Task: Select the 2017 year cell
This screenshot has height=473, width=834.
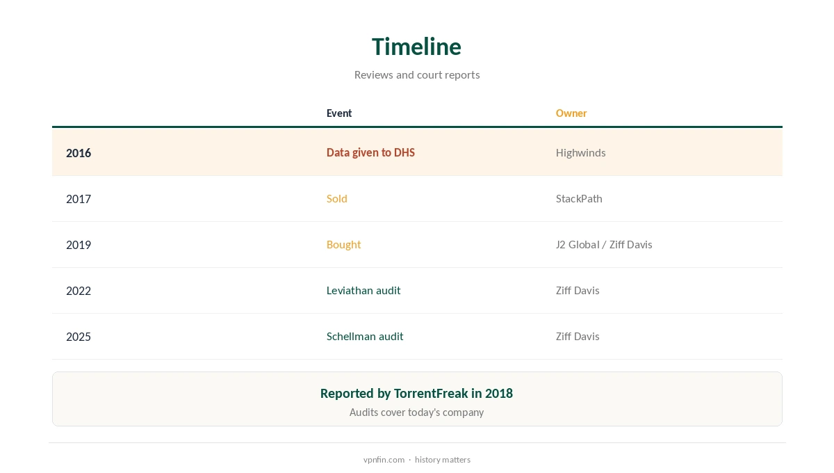Action: point(79,199)
